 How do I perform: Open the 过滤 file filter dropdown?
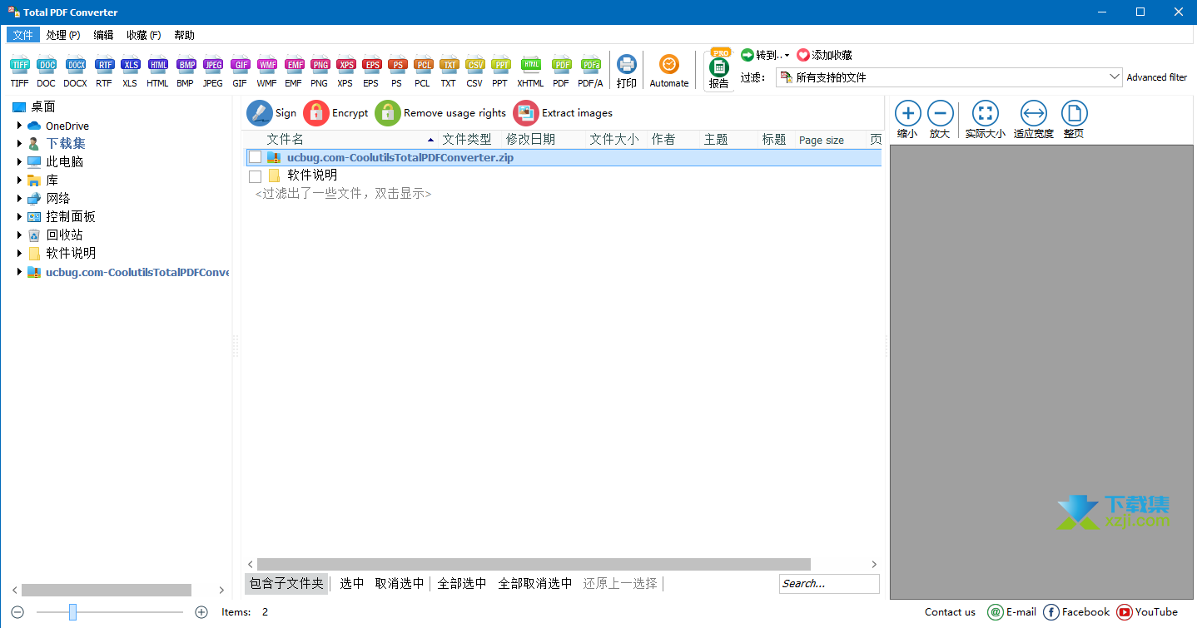950,77
